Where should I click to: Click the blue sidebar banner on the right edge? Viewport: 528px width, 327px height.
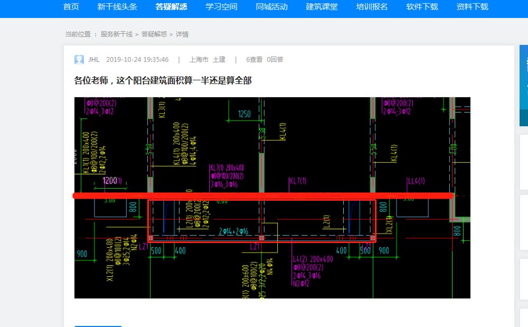point(524,86)
